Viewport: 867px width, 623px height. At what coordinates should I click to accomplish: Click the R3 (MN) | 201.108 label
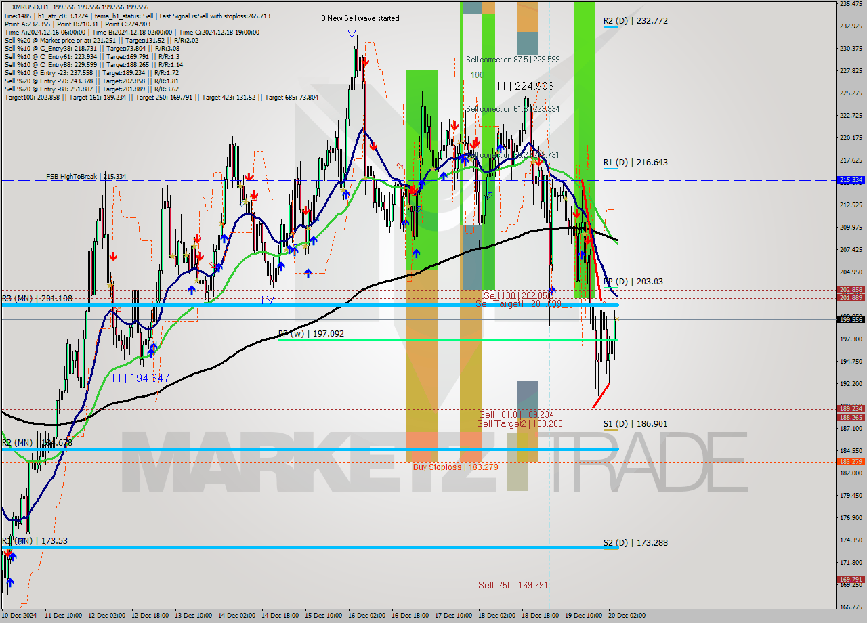pyautogui.click(x=37, y=299)
